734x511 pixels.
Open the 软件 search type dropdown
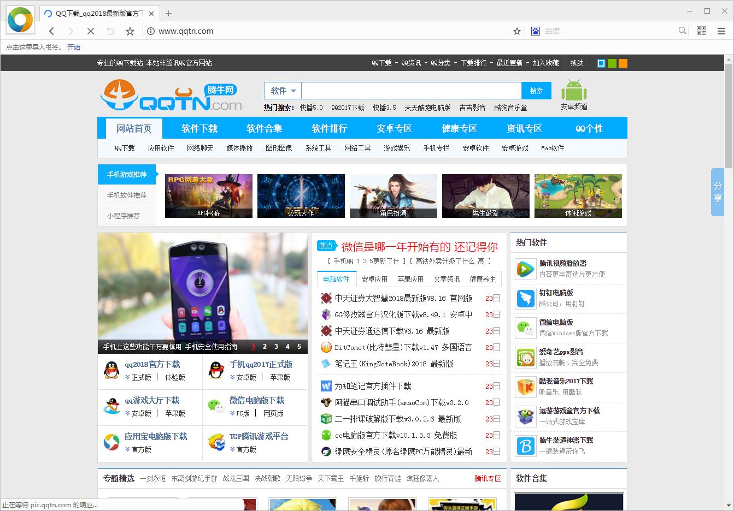283,91
